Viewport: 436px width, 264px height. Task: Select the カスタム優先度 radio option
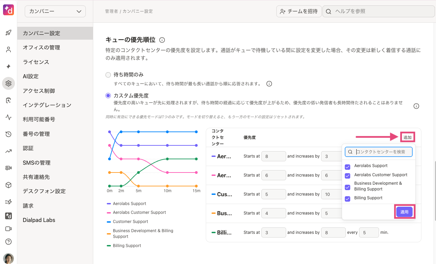(108, 96)
